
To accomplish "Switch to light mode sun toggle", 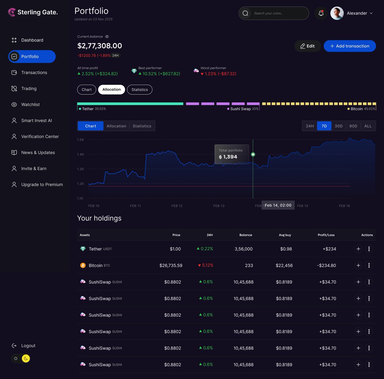I will click(16, 359).
